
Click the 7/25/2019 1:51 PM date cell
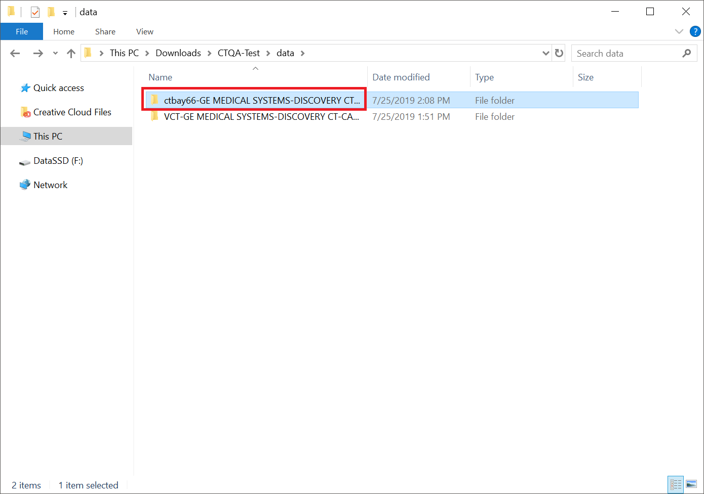tap(411, 116)
